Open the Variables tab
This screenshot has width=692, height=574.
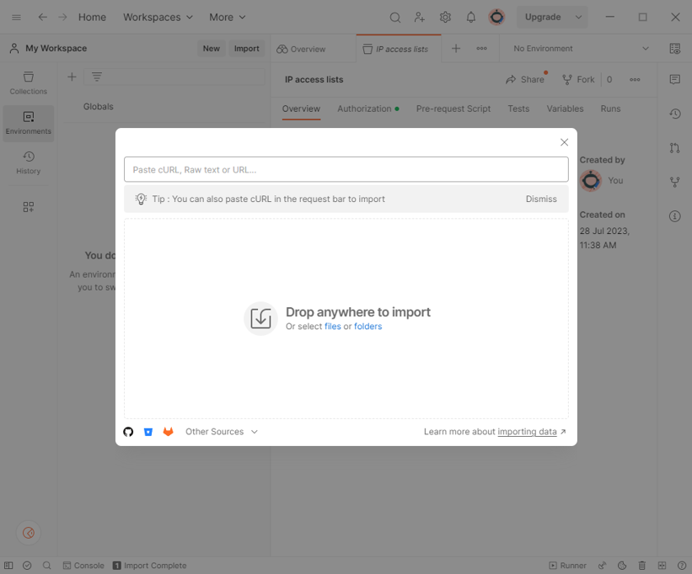point(565,109)
